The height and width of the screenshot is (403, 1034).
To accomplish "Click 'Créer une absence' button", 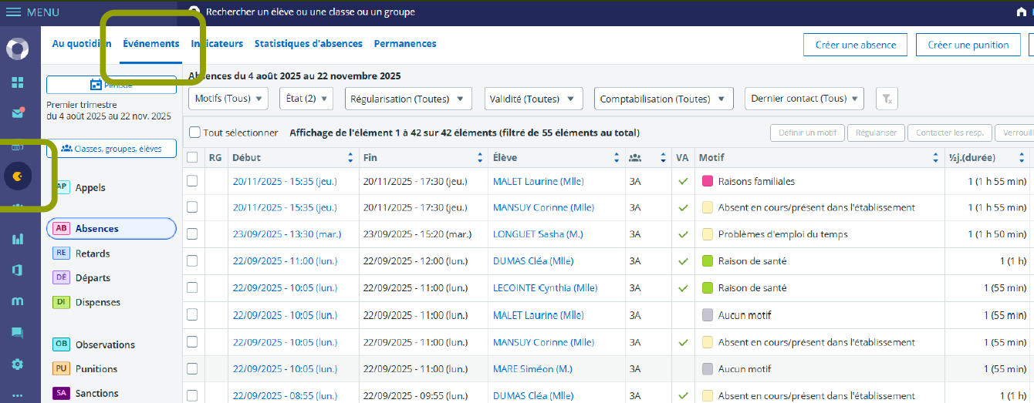I will (856, 45).
